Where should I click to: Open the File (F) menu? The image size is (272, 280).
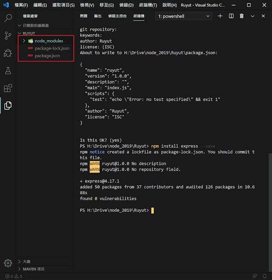pos(21,5)
